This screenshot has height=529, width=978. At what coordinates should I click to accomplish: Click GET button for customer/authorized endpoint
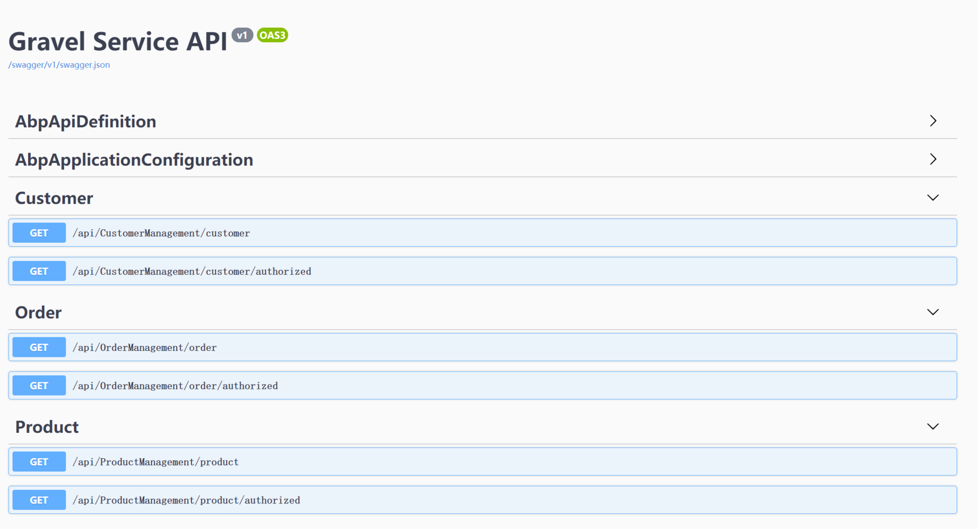pyautogui.click(x=39, y=271)
